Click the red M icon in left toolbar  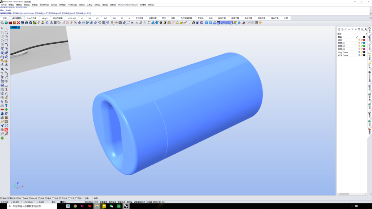[6, 130]
